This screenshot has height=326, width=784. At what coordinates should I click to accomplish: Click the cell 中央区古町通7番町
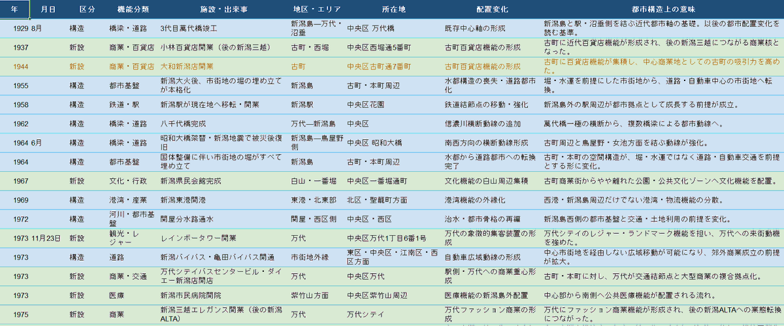[393, 67]
